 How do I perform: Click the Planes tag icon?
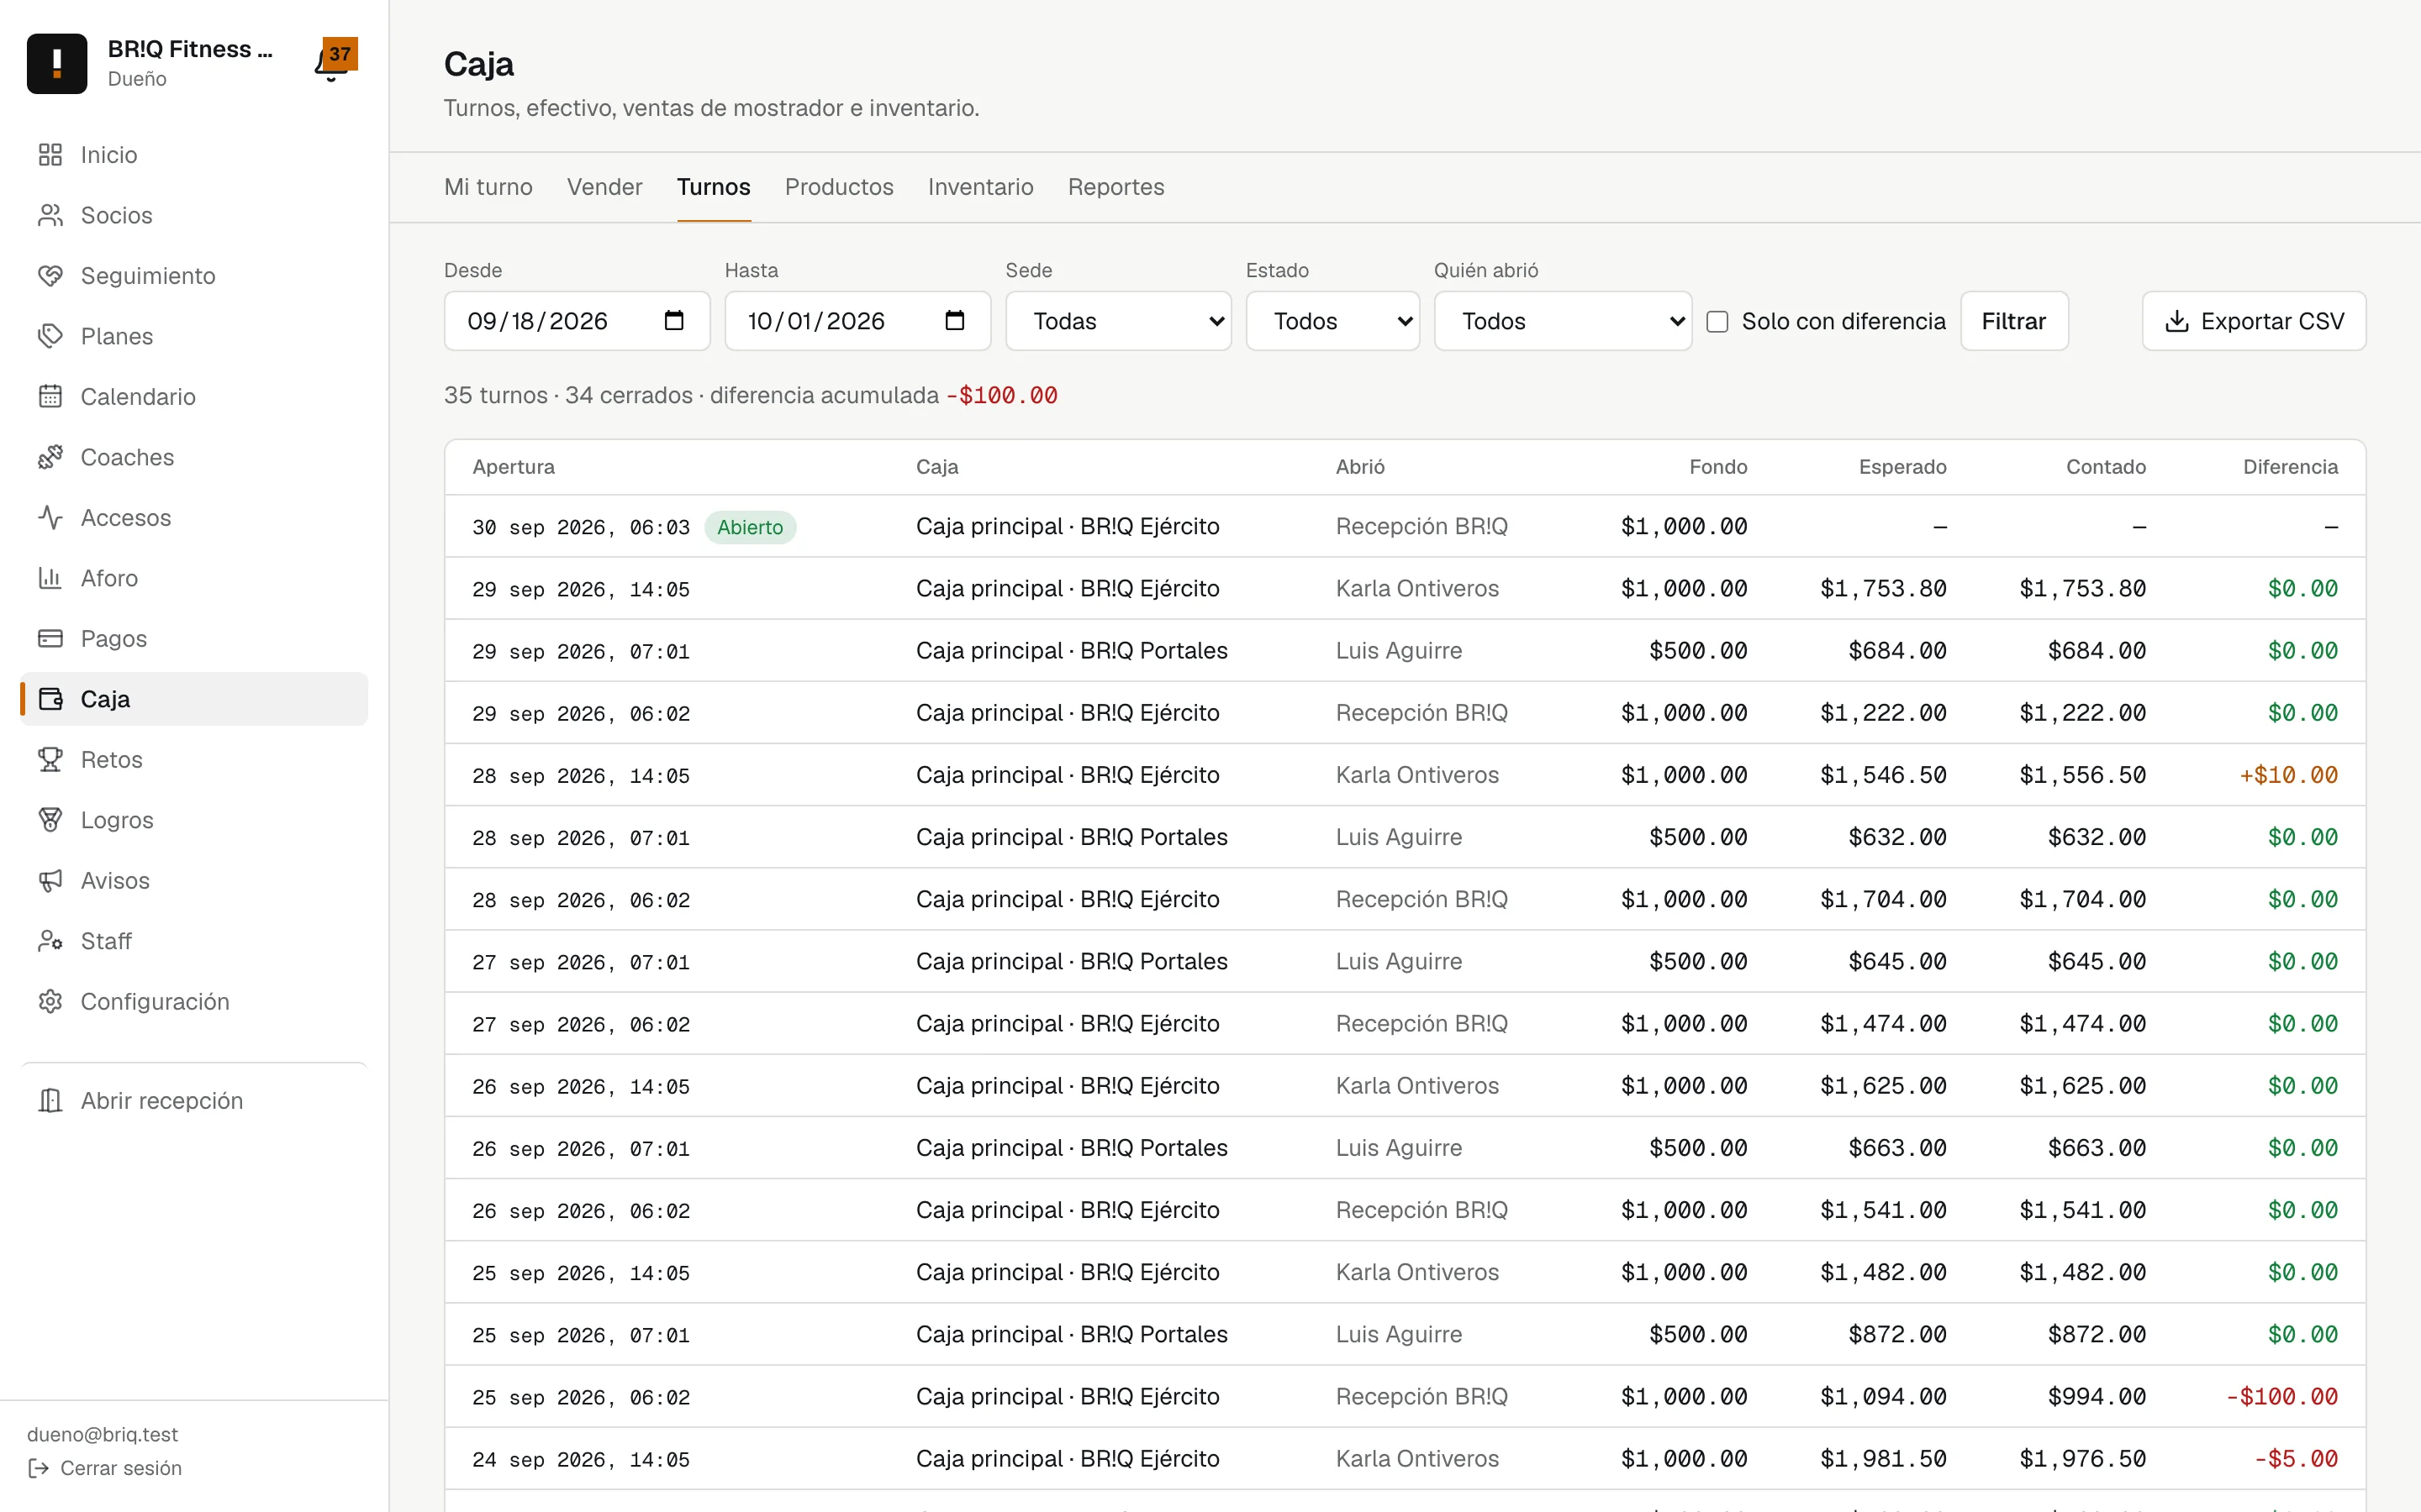point(50,336)
